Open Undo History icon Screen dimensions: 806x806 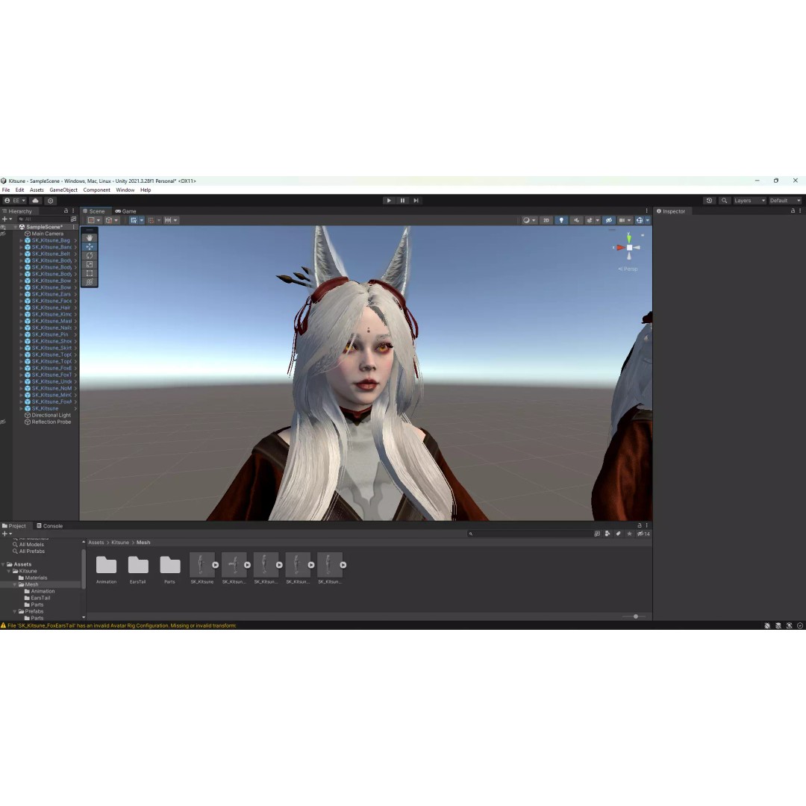click(x=709, y=201)
